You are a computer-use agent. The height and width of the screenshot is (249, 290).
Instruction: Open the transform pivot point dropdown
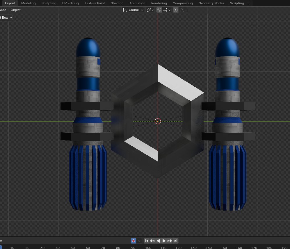pos(150,10)
